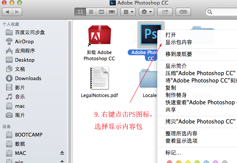Click in the Finder search field
This screenshot has width=237, height=163.
pyautogui.click(x=221, y=12)
